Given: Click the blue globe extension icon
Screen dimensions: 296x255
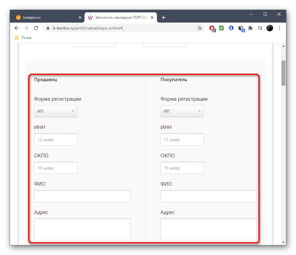Looking at the screenshot, I should pyautogui.click(x=231, y=28).
